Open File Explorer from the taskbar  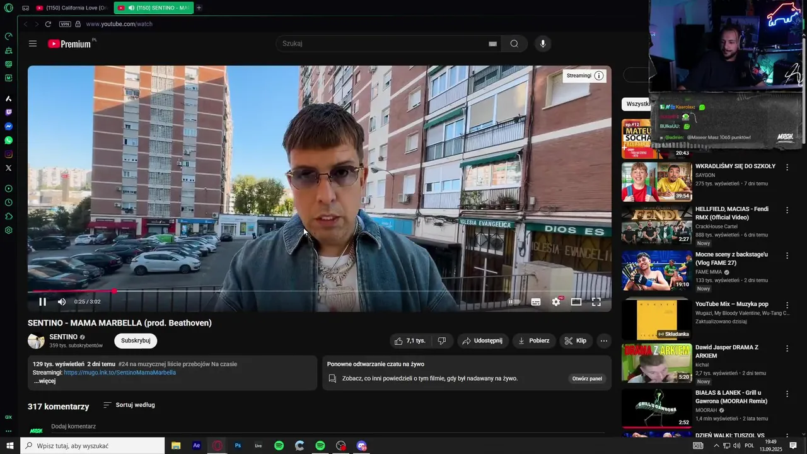(x=176, y=446)
